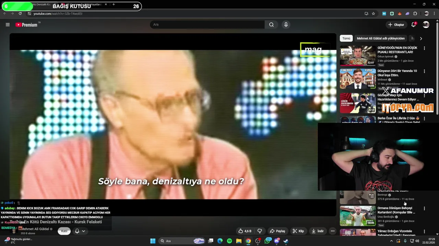The height and width of the screenshot is (246, 439).
Task: Click the İndir download button
Action: pos(318,231)
